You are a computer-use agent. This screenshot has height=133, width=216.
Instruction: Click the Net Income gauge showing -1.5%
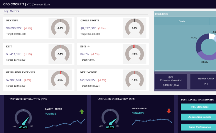coord(134,80)
